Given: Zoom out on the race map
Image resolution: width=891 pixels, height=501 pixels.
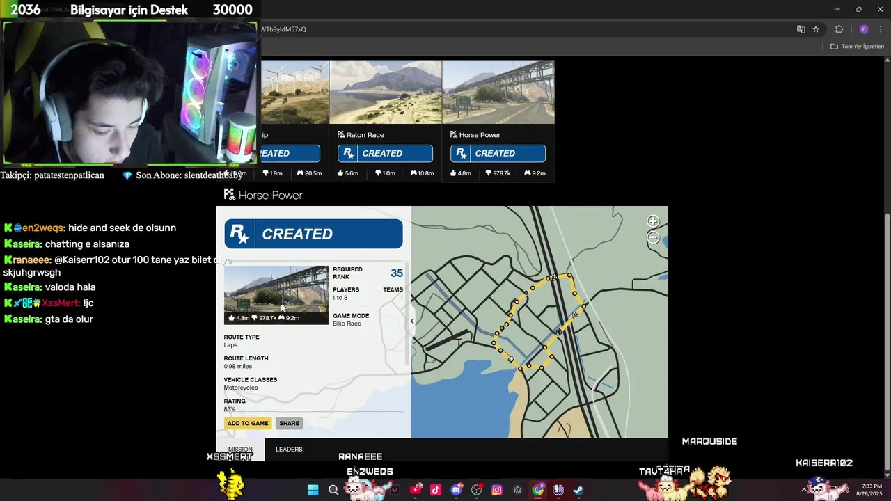Looking at the screenshot, I should (x=653, y=237).
